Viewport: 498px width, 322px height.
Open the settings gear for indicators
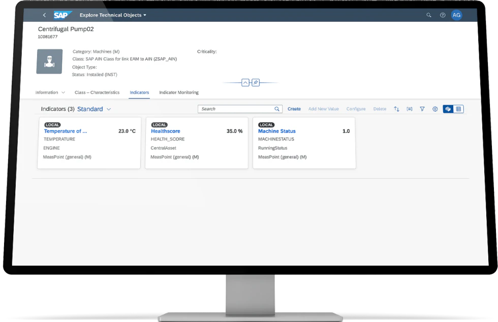pos(435,109)
